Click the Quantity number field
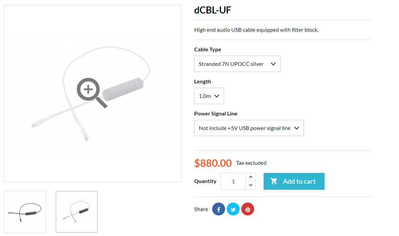The height and width of the screenshot is (236, 399). 233,181
